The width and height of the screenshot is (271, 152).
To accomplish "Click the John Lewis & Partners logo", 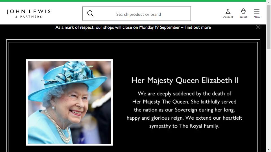I will click(29, 14).
